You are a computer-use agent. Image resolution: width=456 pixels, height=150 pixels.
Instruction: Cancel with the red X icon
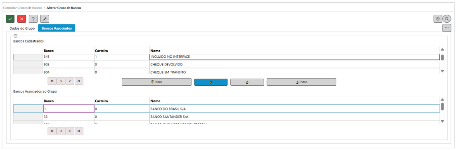point(22,19)
